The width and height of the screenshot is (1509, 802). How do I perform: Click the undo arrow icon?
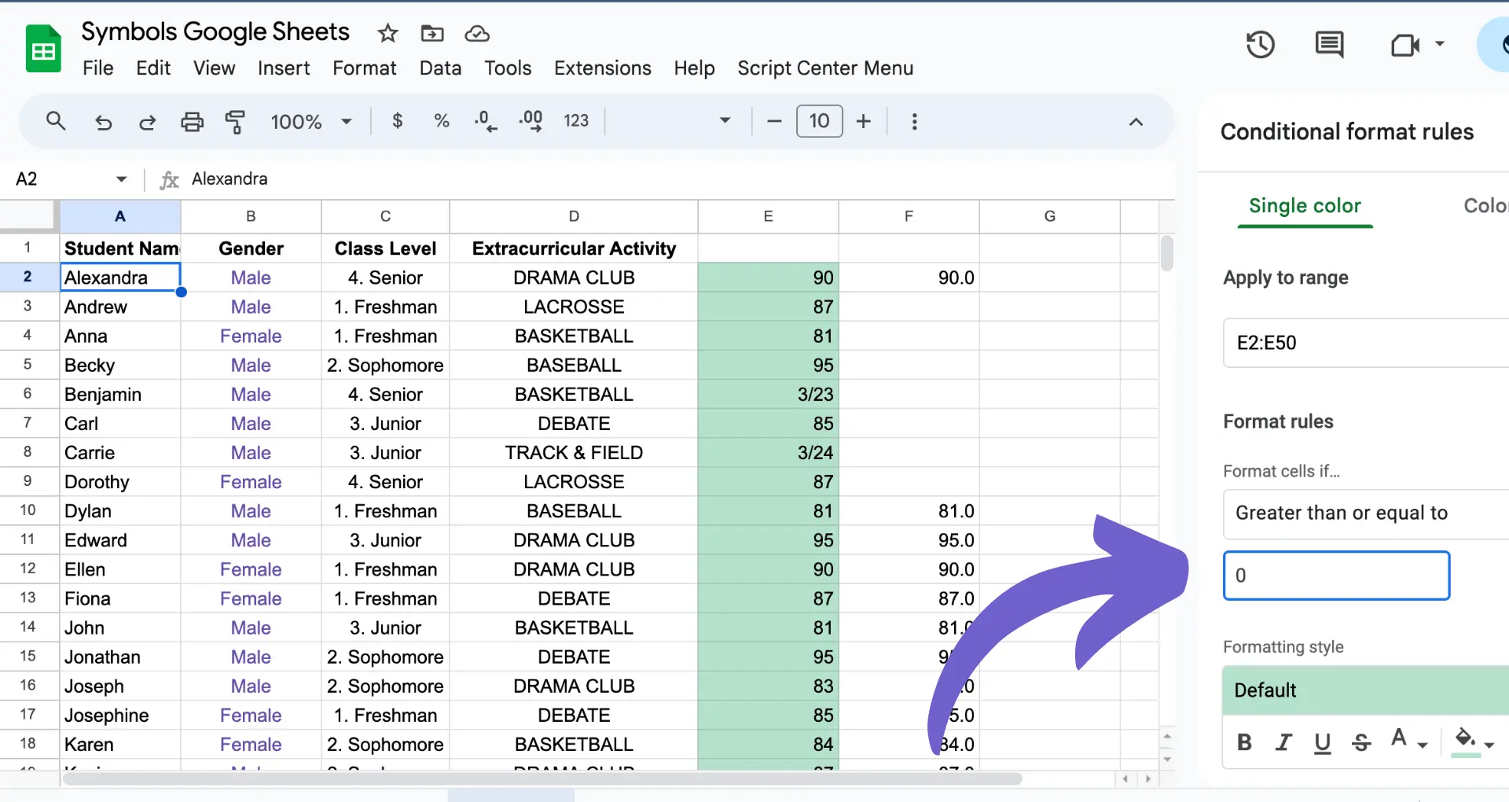(103, 122)
